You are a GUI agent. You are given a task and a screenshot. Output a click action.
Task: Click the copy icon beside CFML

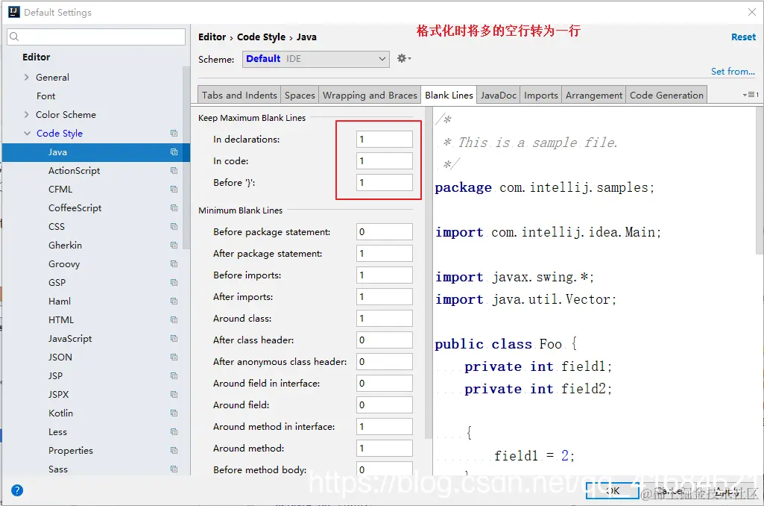174,189
